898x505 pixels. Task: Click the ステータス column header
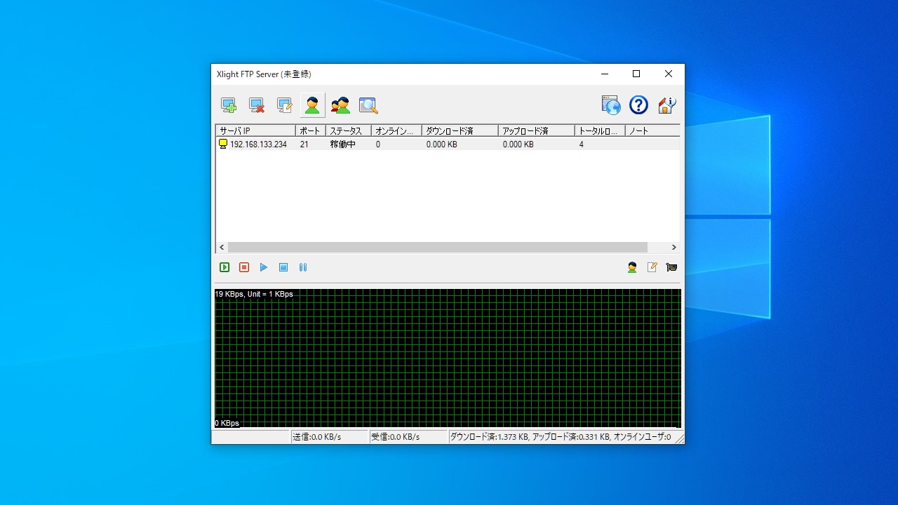[349, 131]
